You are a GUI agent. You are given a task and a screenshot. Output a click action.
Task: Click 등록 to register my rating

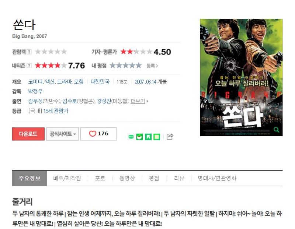152,66
